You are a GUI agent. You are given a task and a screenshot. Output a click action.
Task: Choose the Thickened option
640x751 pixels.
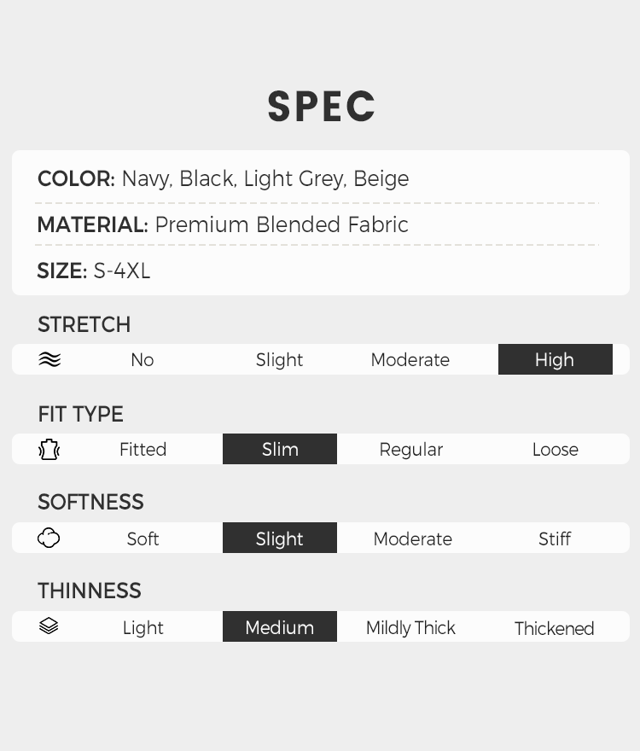tap(555, 628)
